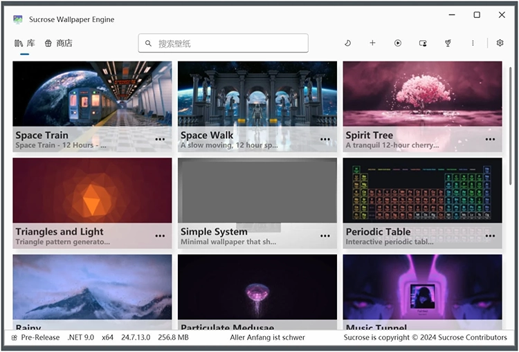The width and height of the screenshot is (519, 352).
Task: Expand options menu for Simple System
Action: tap(325, 236)
